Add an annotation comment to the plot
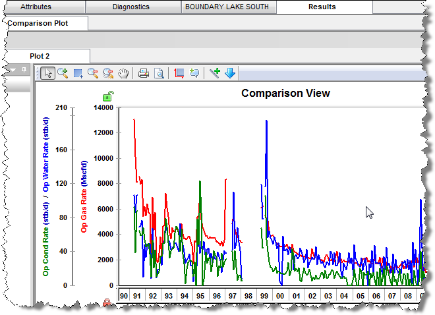435x315 pixels. pyautogui.click(x=194, y=73)
